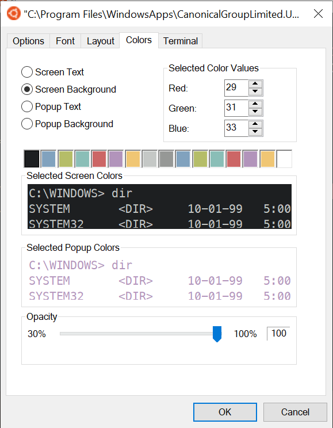Choose the dark gray color swatch
The height and width of the screenshot is (428, 333).
[x=166, y=159]
